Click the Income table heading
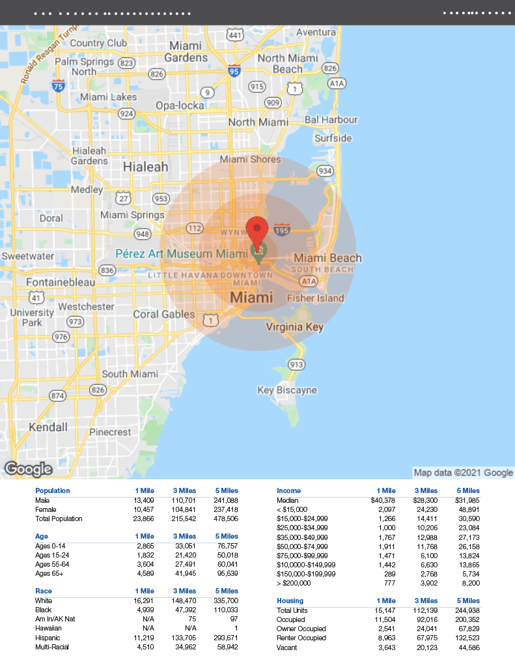 [x=288, y=490]
